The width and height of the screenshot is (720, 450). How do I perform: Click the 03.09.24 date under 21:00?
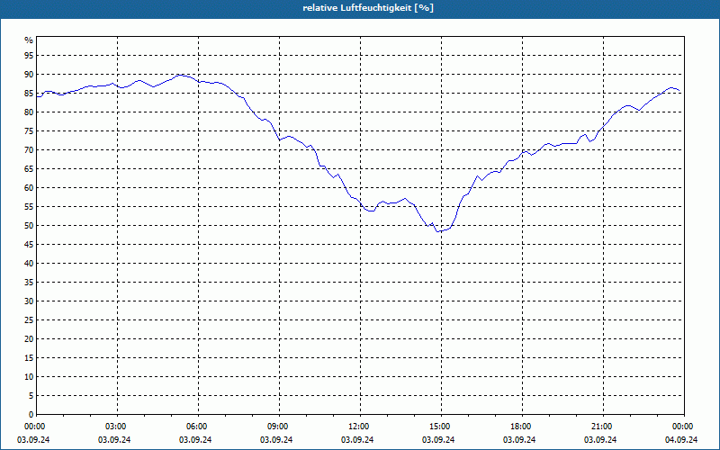point(600,440)
